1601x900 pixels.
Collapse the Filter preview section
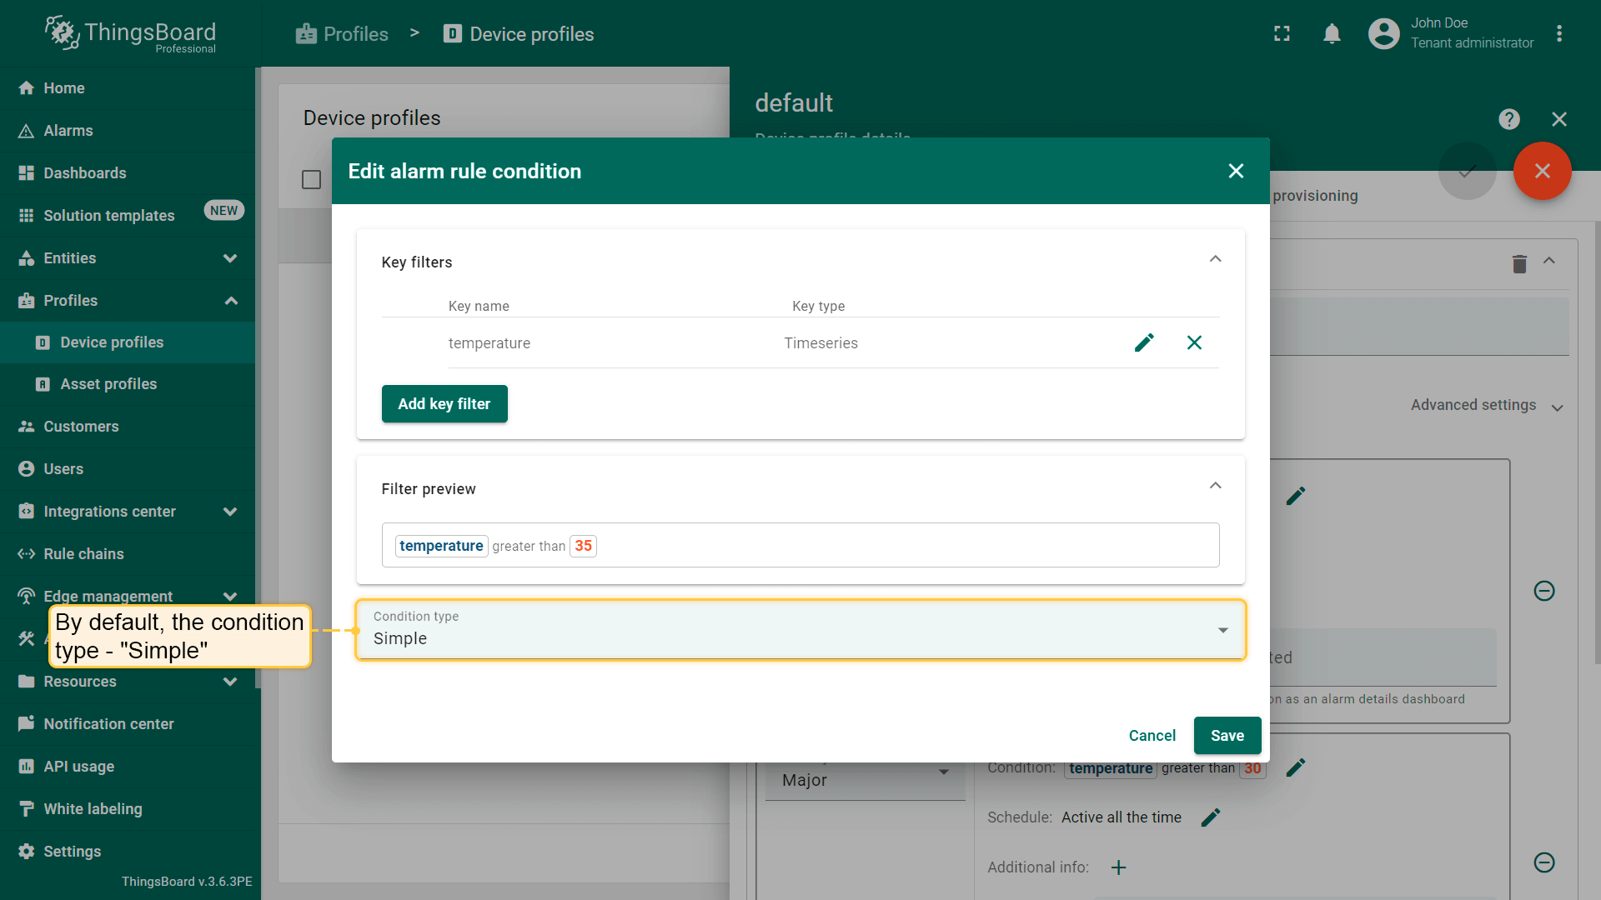[x=1215, y=486]
